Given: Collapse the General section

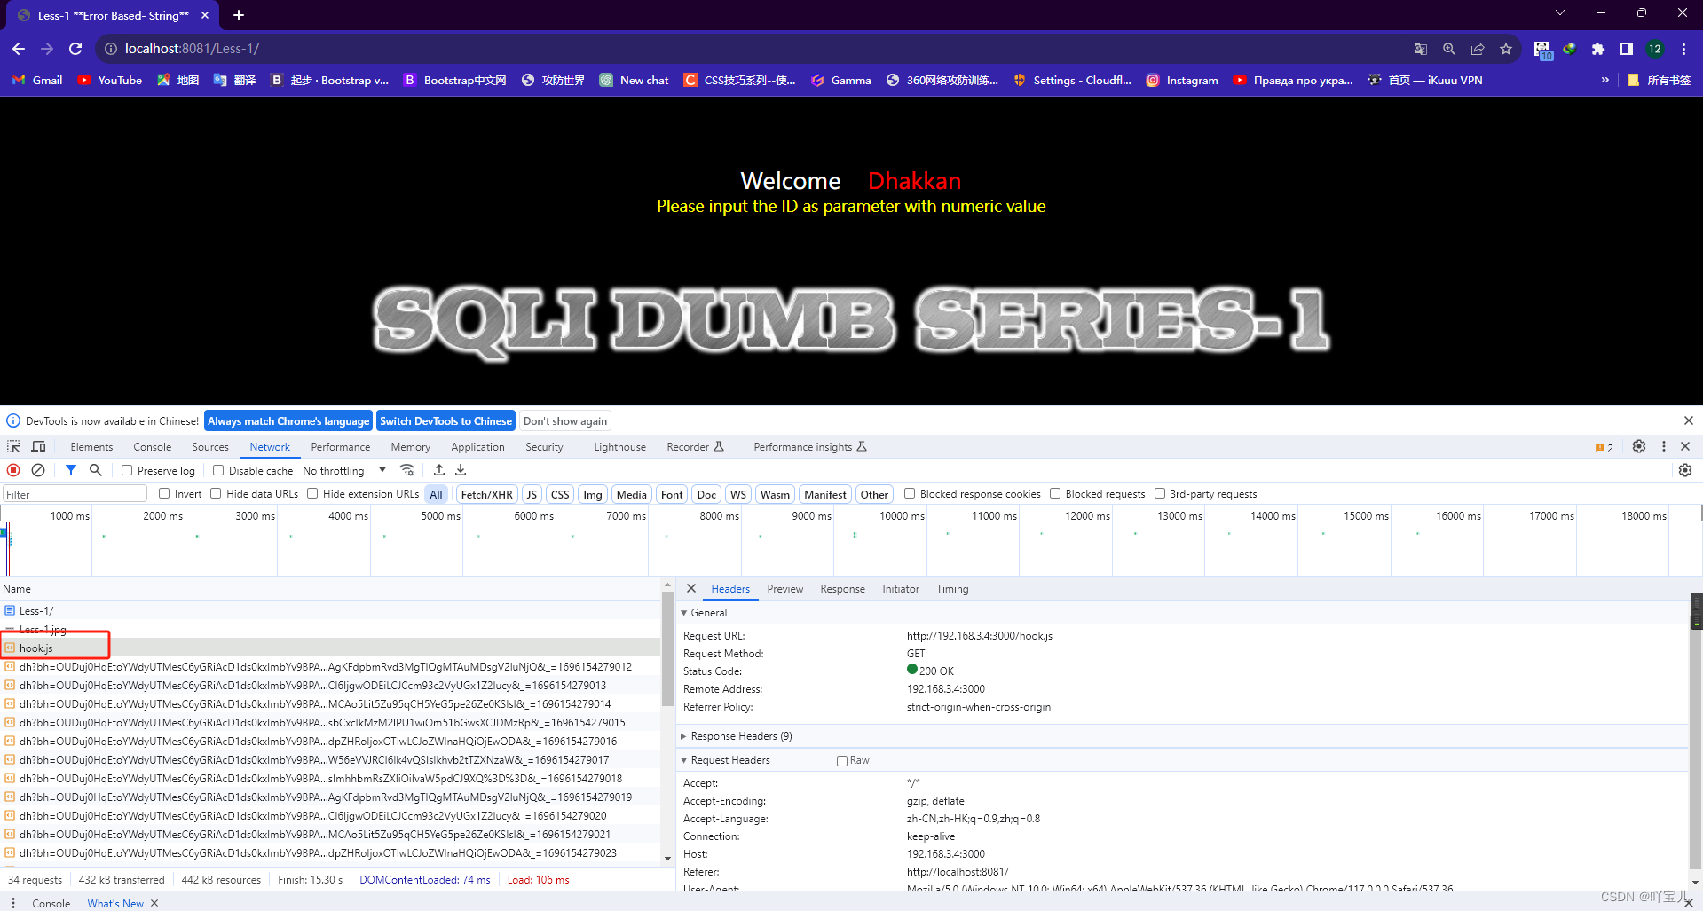Looking at the screenshot, I should [683, 613].
